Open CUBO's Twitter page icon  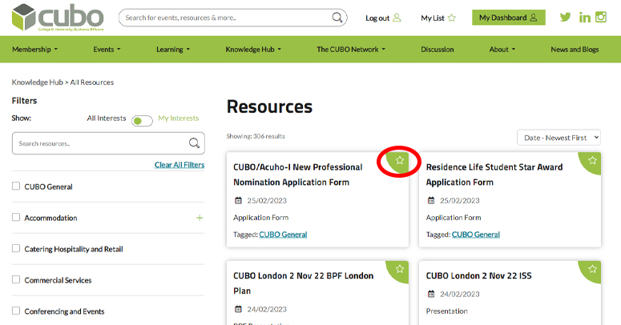(565, 17)
